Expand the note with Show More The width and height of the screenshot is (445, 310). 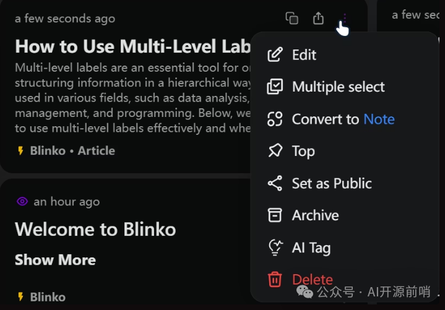point(55,260)
